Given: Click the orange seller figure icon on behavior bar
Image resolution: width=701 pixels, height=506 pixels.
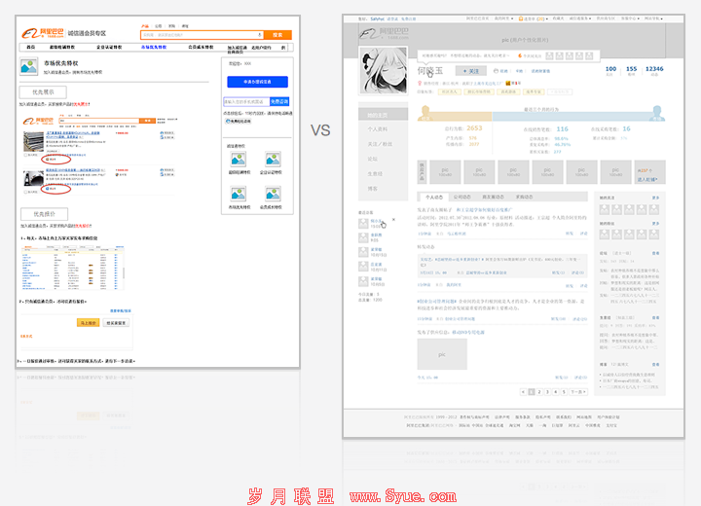Looking at the screenshot, I should pyautogui.click(x=425, y=113).
